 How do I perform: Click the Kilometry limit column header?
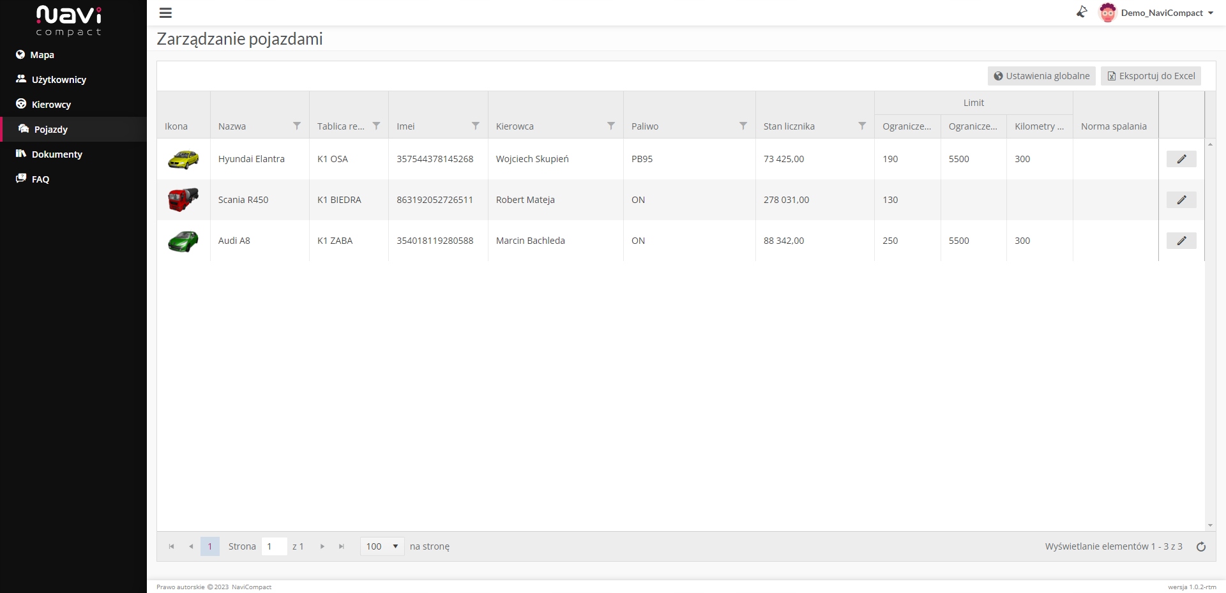(1039, 126)
